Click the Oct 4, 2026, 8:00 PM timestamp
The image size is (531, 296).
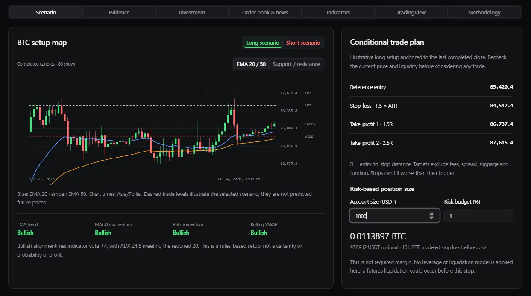point(239,179)
